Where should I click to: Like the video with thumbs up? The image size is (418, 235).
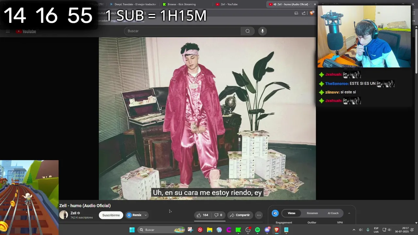[202, 215]
